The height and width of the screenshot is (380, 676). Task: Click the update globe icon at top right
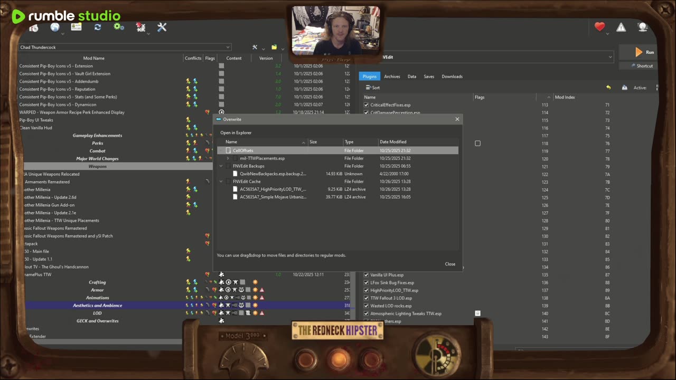642,27
